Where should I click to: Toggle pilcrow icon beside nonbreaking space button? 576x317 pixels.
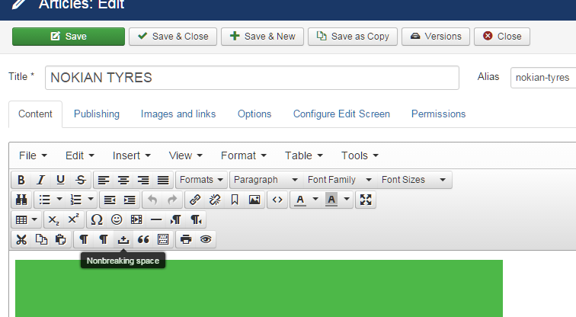(x=104, y=239)
